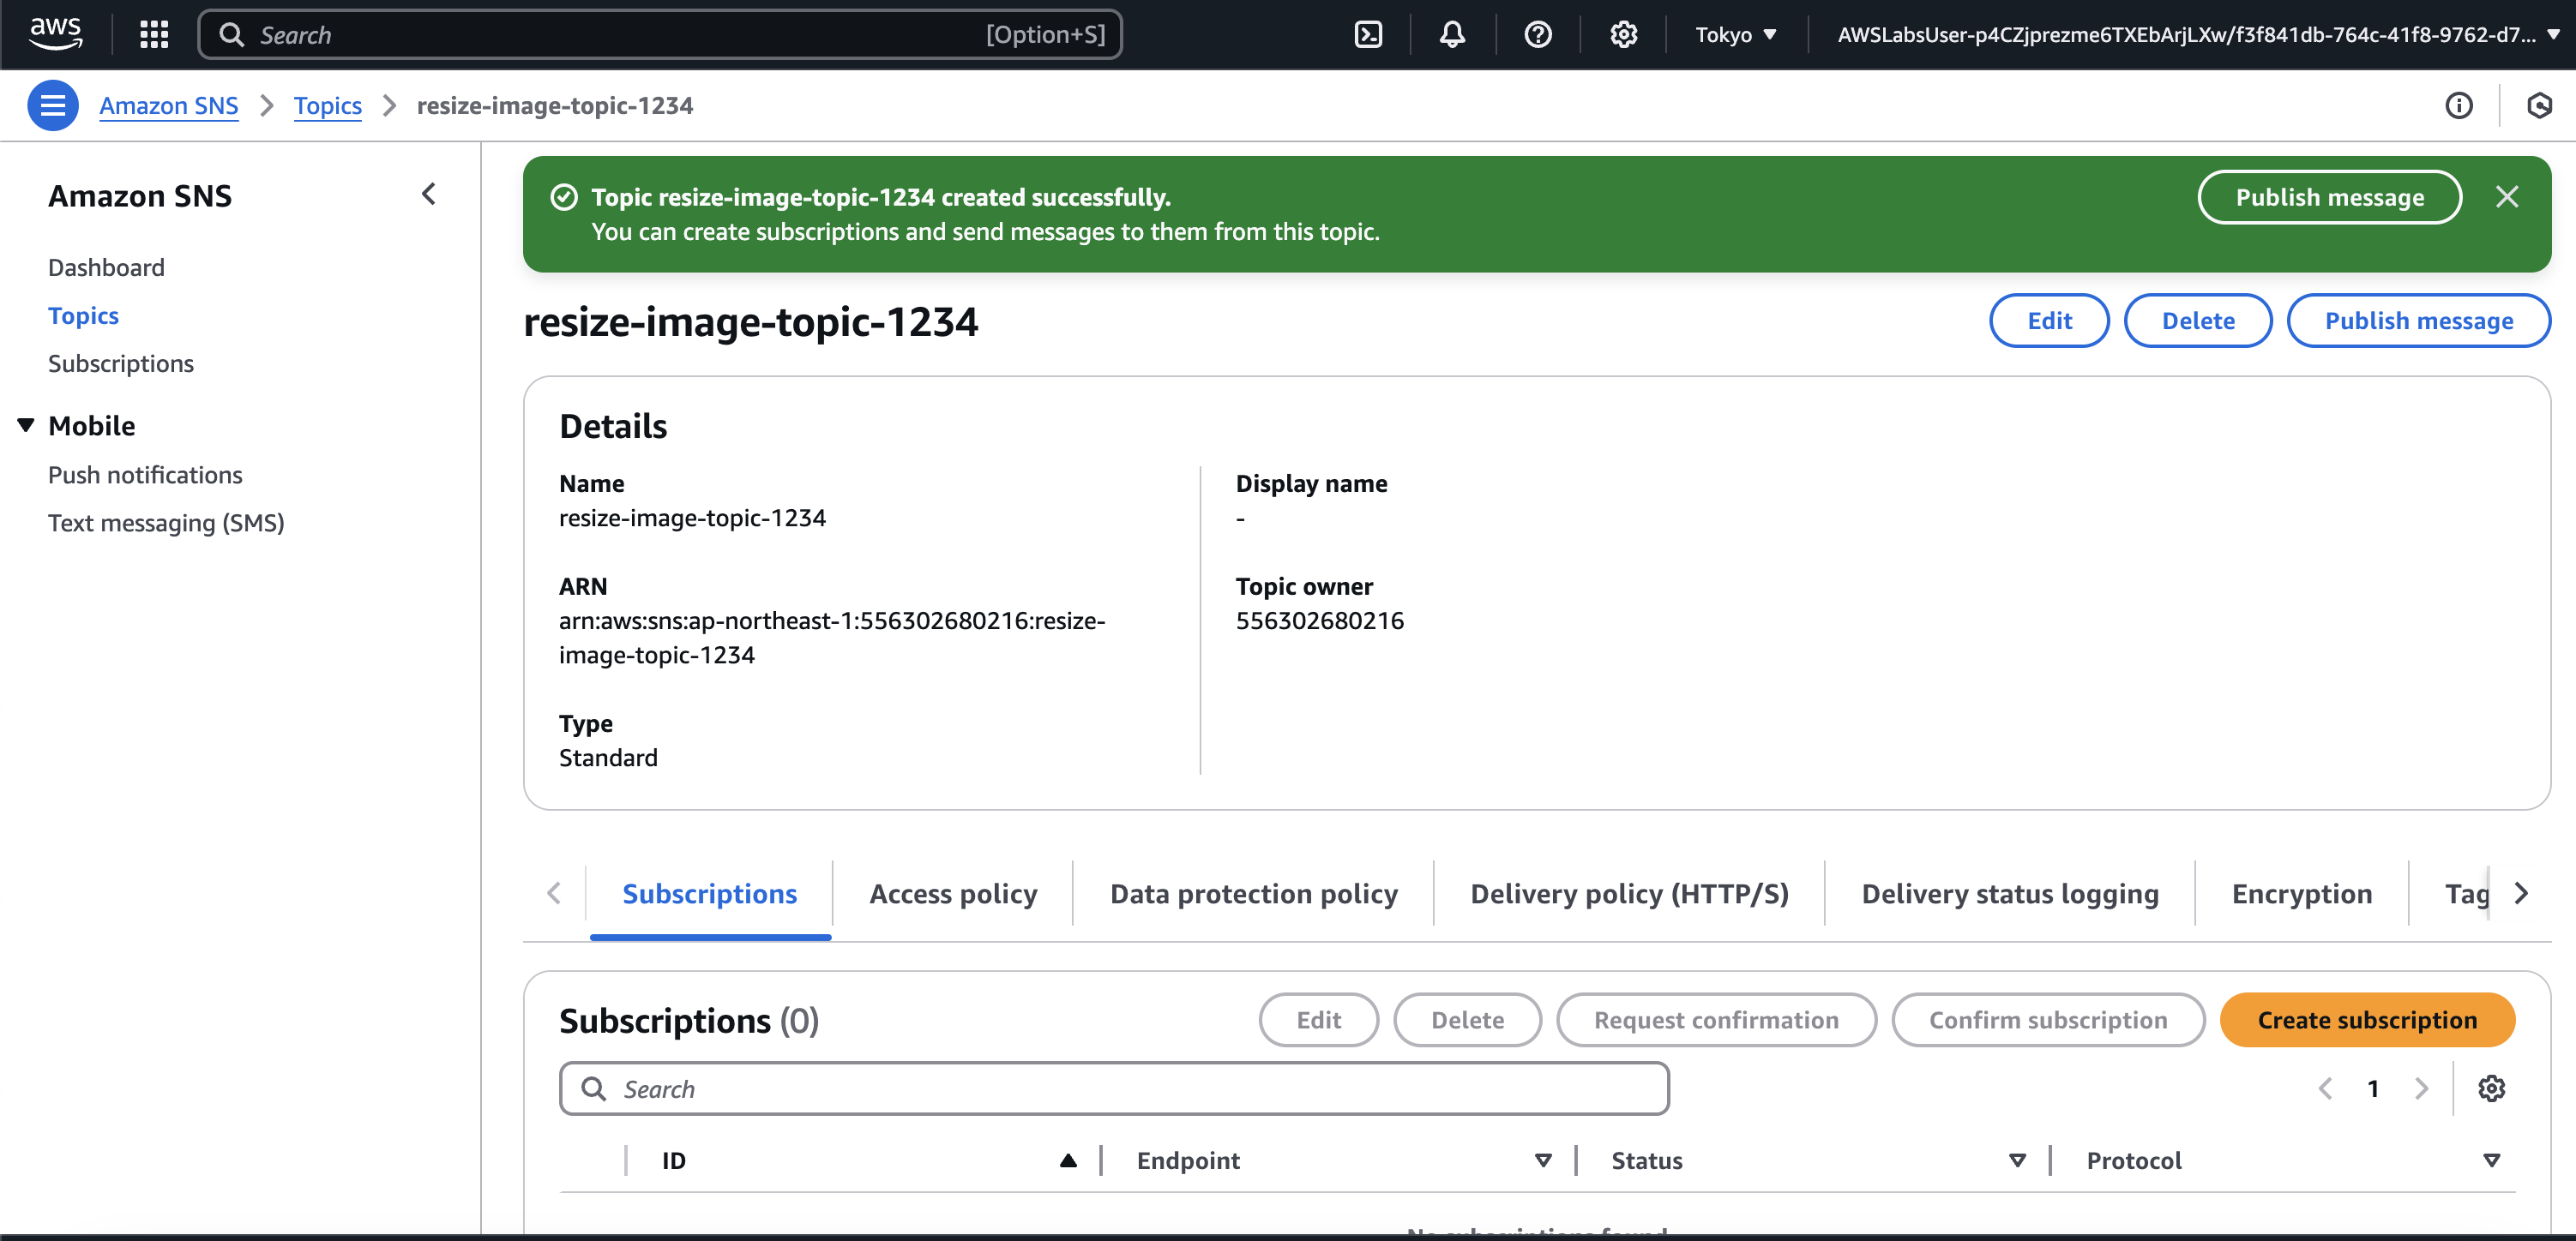The image size is (2576, 1241).
Task: Open subscriptions table preferences gear
Action: pyautogui.click(x=2491, y=1088)
